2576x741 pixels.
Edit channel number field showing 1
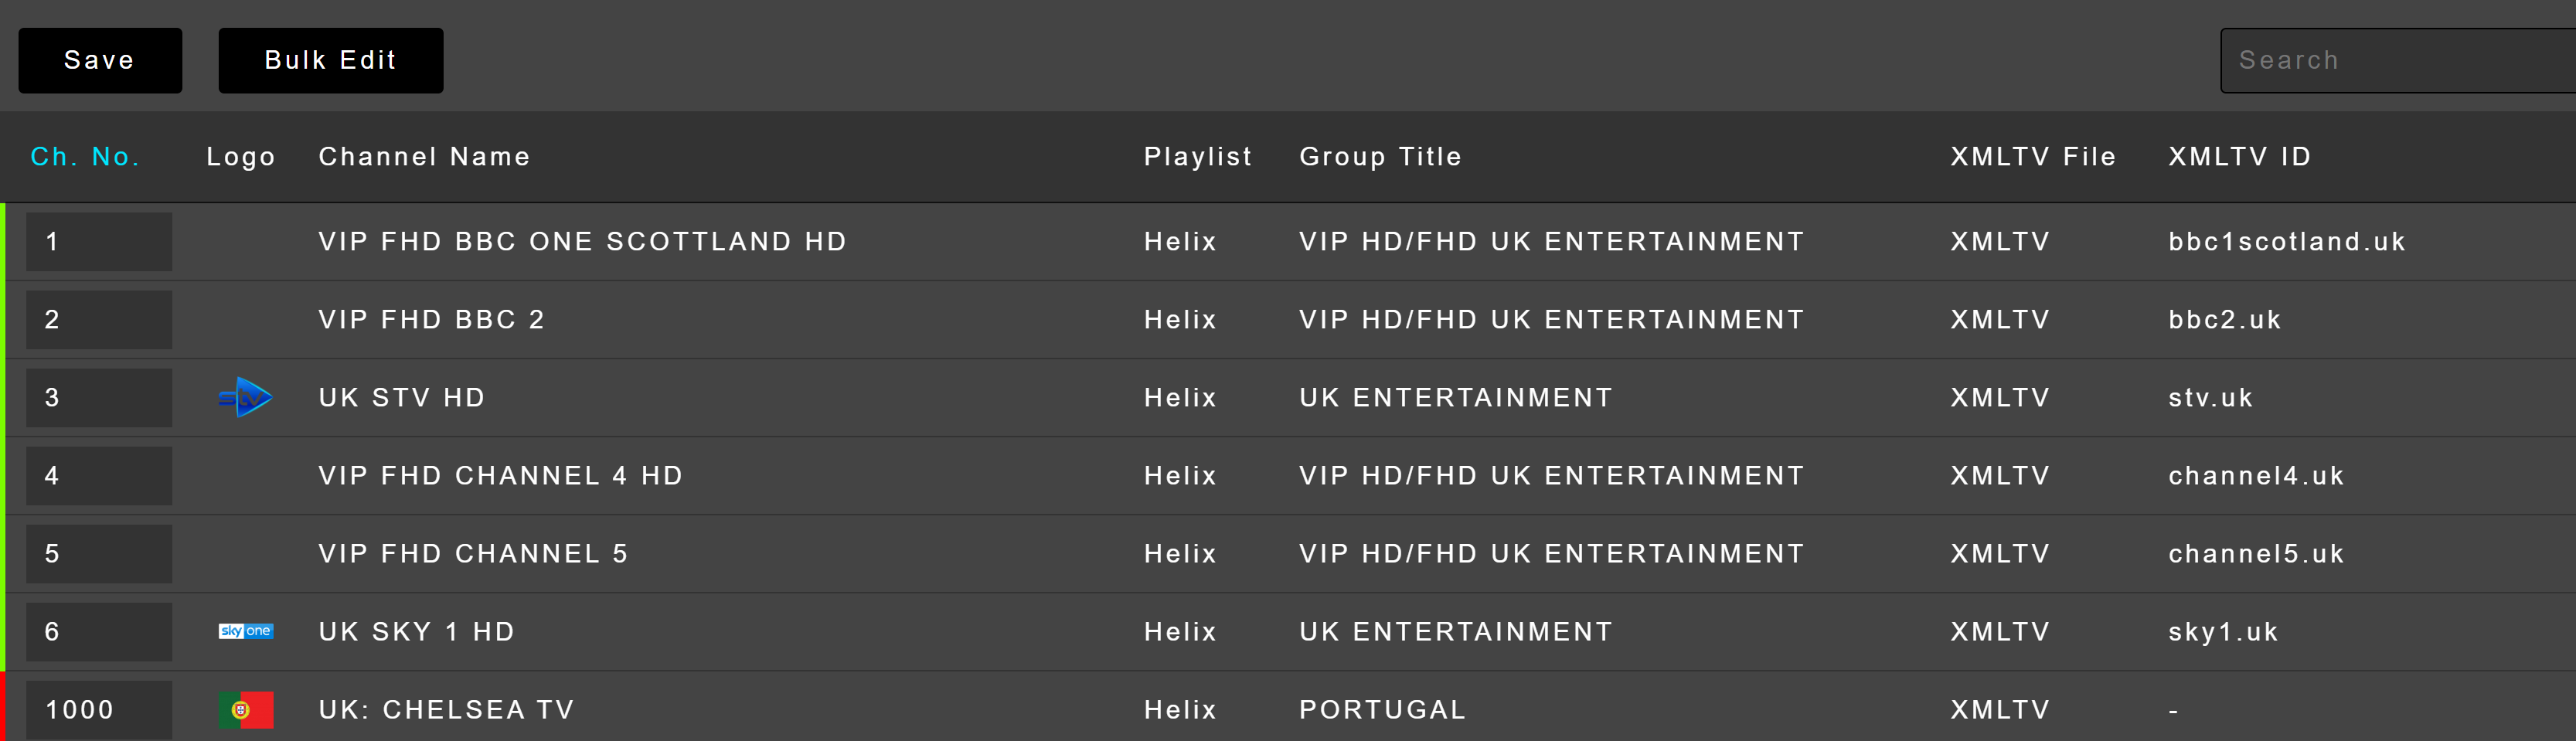click(x=98, y=242)
